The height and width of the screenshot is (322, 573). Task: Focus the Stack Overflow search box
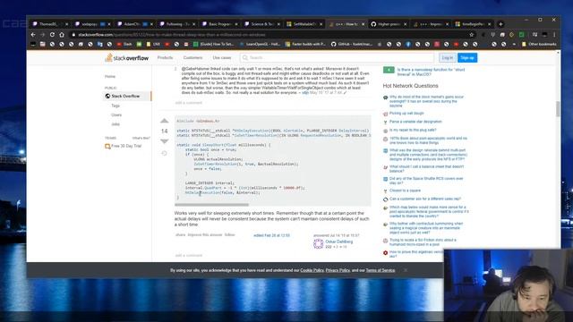[337, 57]
